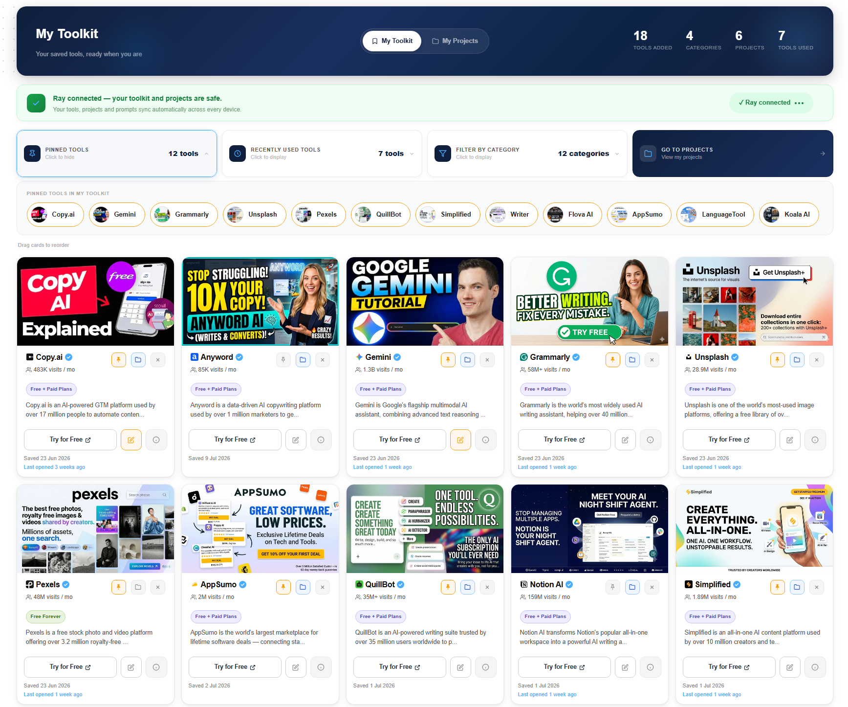Toggle the Unsplash pin button
The height and width of the screenshot is (707, 848).
pos(777,360)
